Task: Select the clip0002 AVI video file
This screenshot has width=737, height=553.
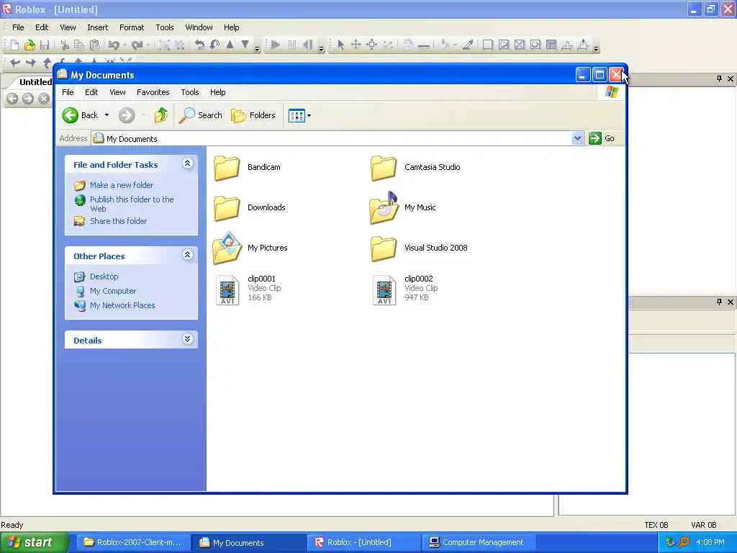Action: pyautogui.click(x=405, y=289)
